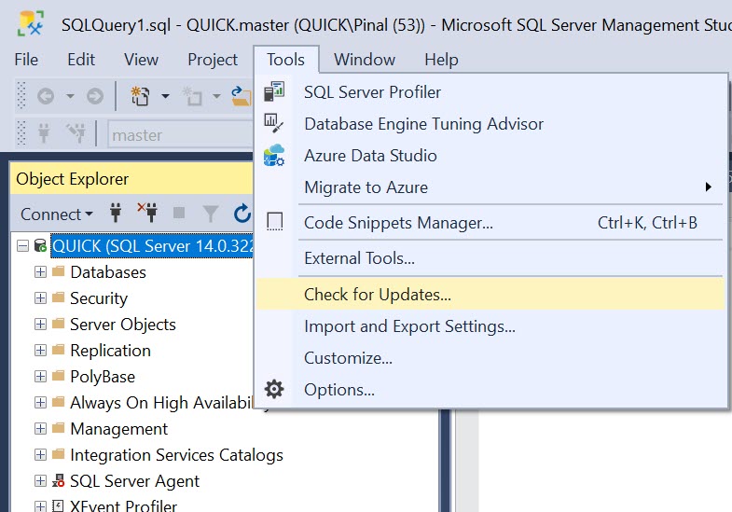Open the File menu
This screenshot has width=732, height=512.
click(26, 60)
